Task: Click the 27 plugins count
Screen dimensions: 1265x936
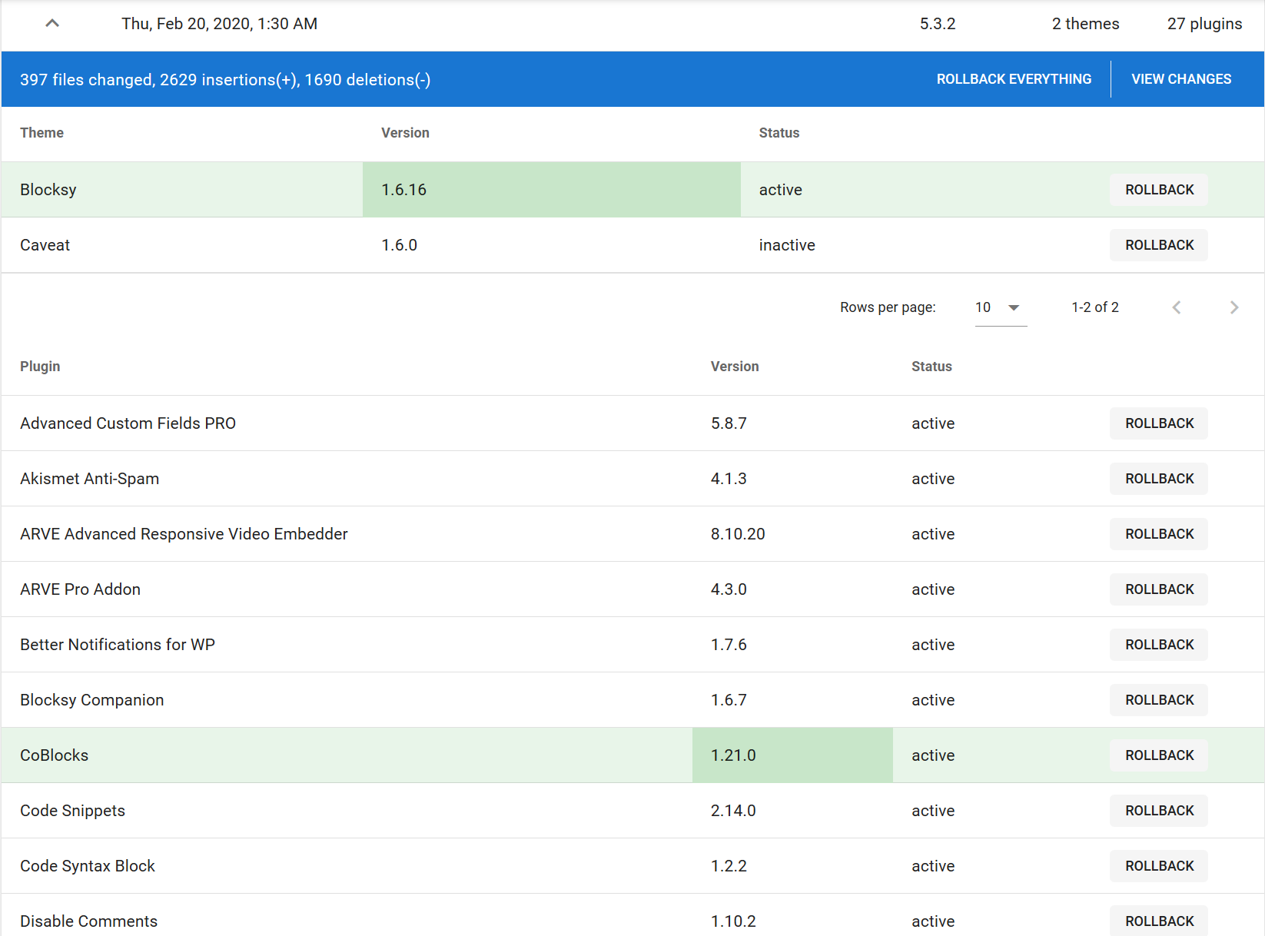Action: pos(1204,24)
